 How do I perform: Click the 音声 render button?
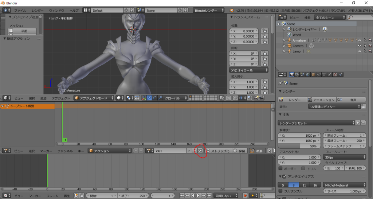point(351,100)
